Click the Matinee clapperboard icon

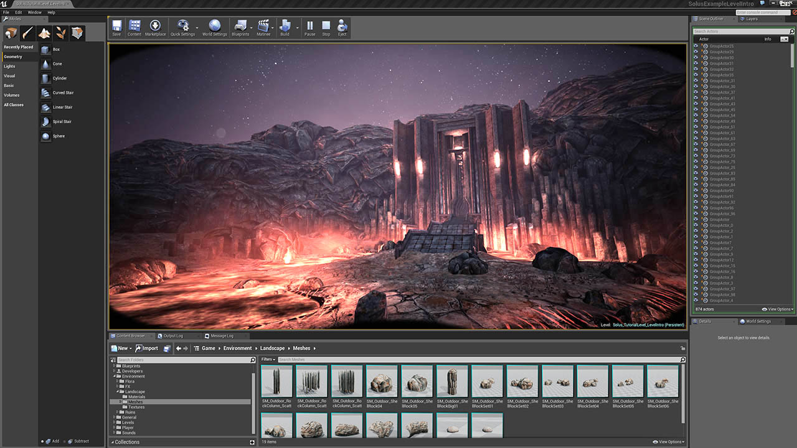(x=263, y=26)
